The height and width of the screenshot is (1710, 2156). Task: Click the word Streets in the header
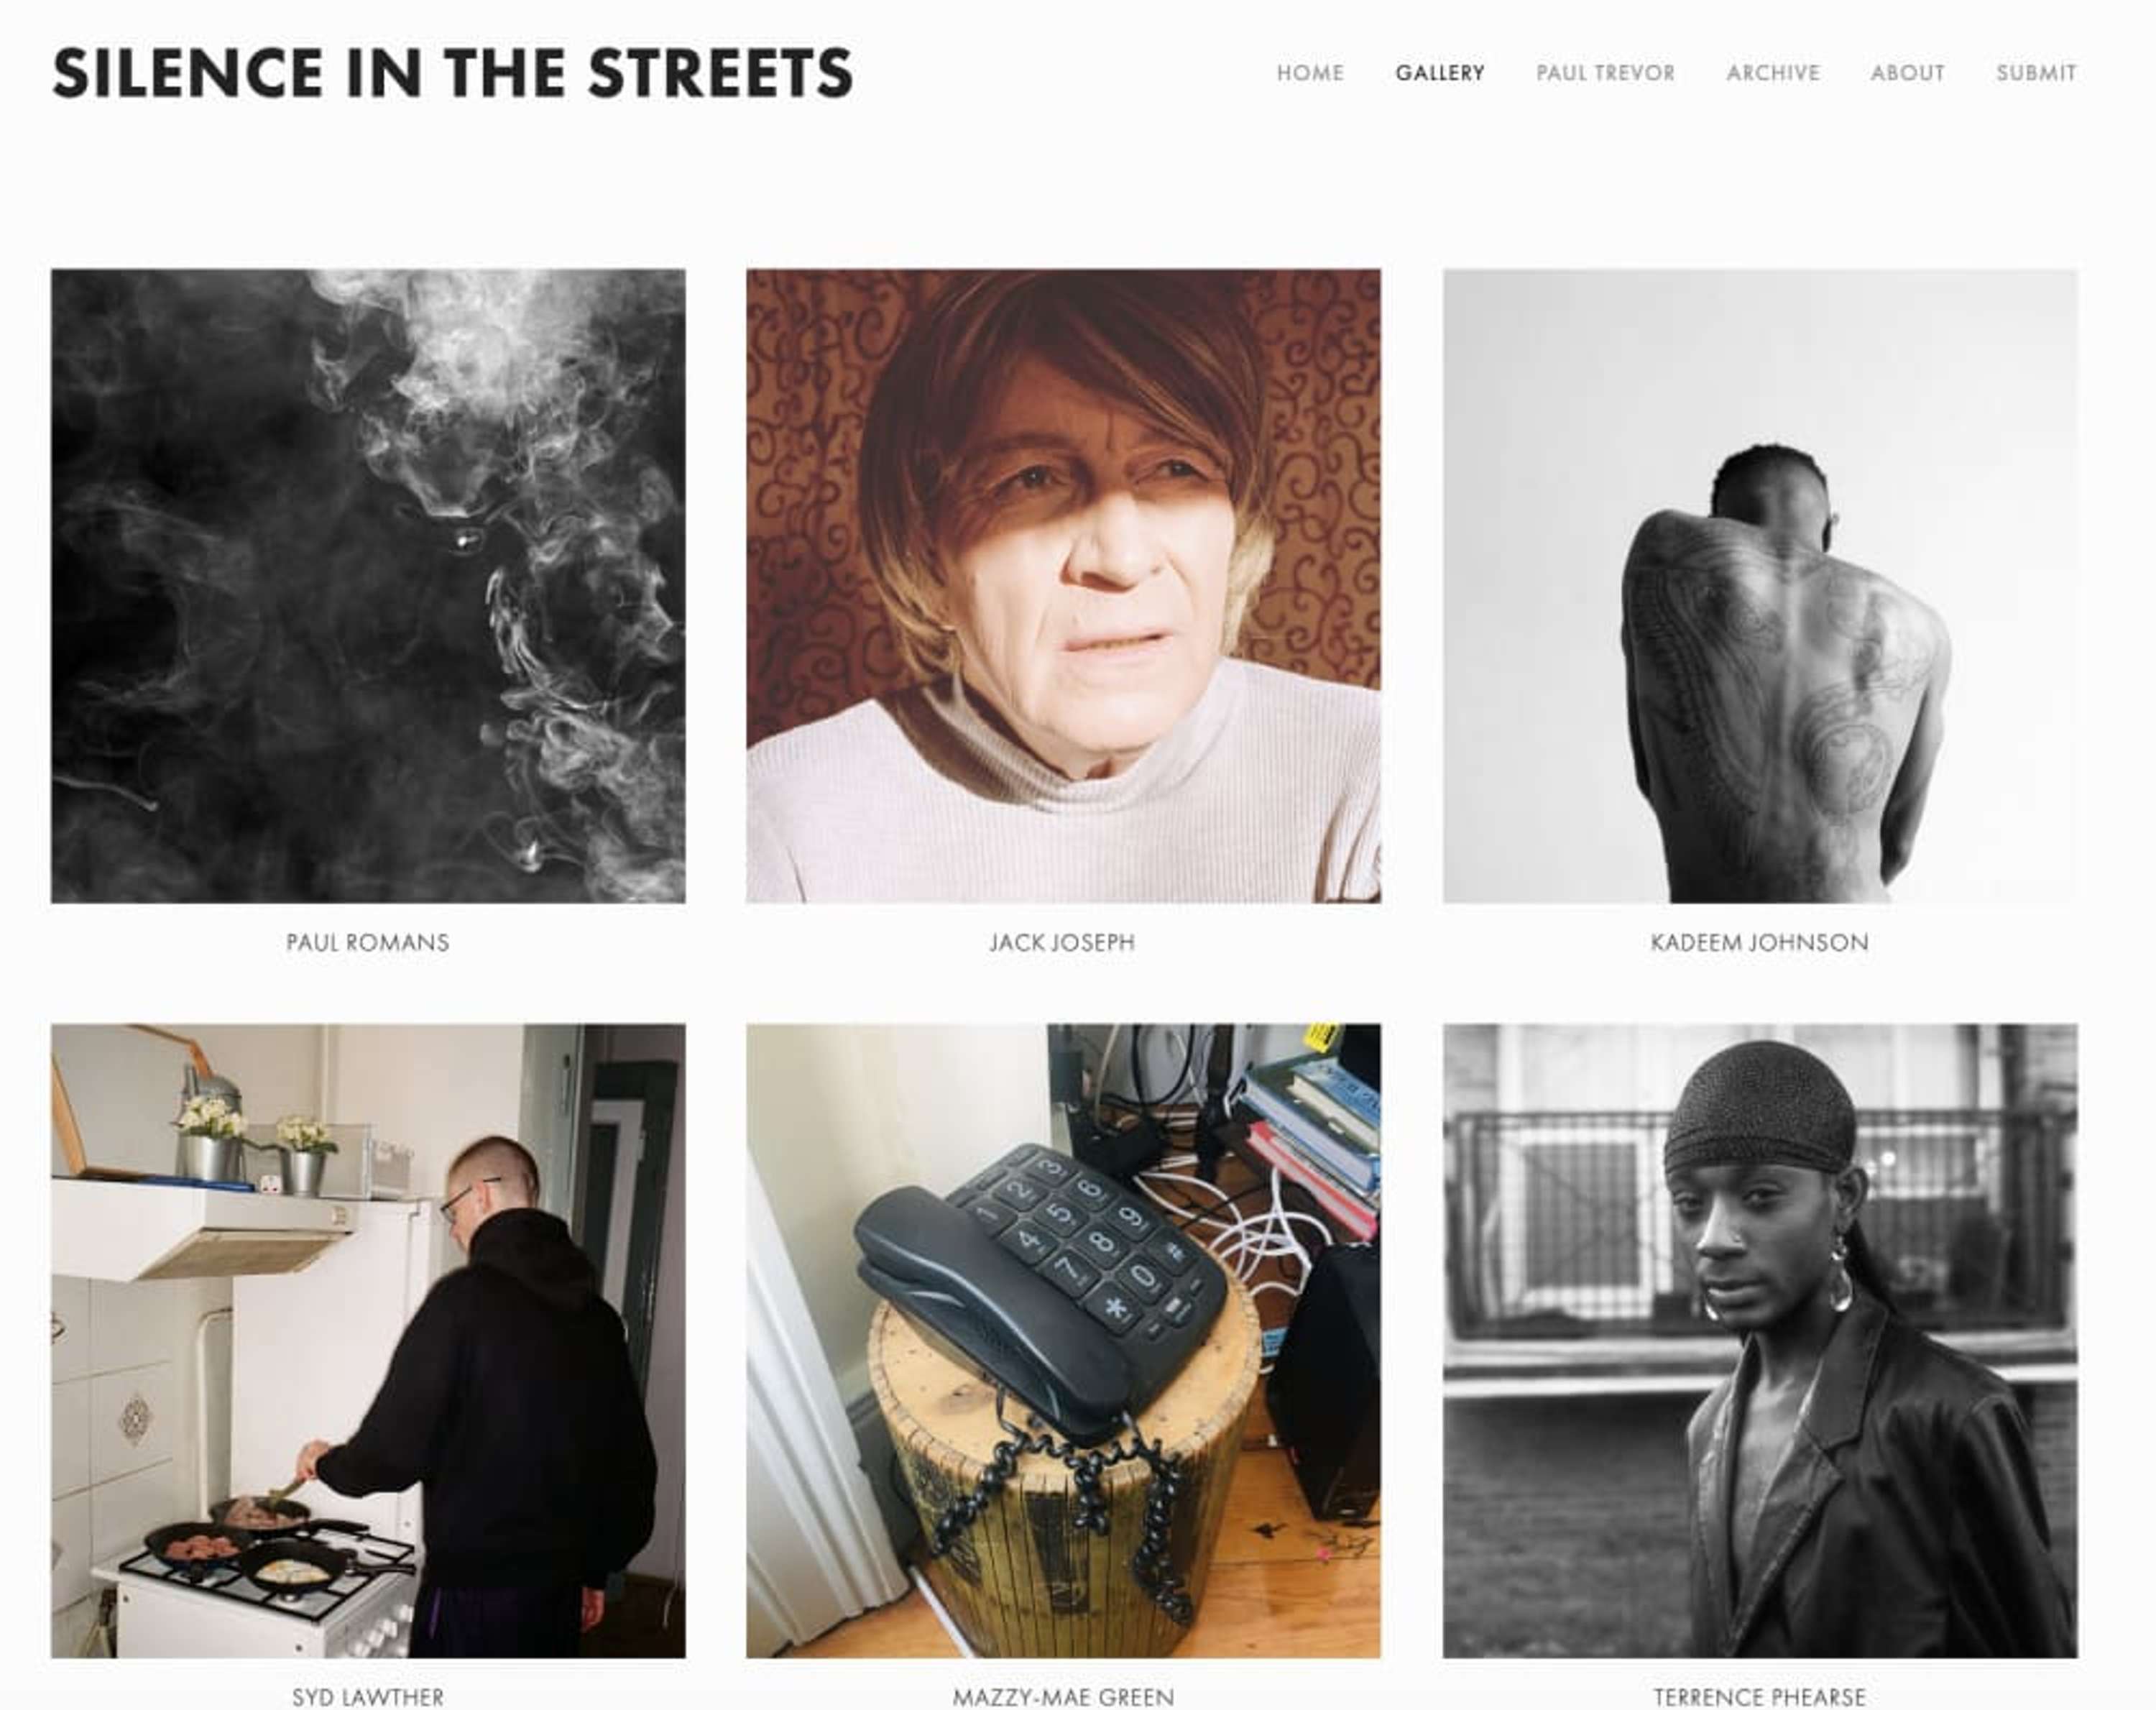pyautogui.click(x=721, y=73)
